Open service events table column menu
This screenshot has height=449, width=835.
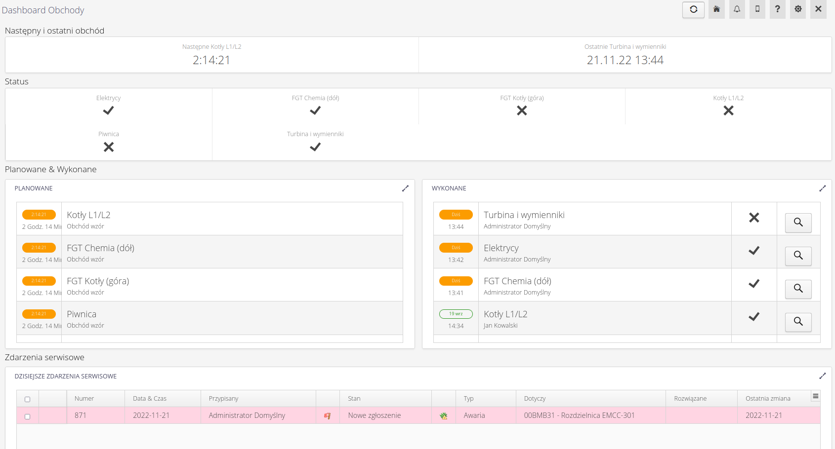tap(815, 396)
